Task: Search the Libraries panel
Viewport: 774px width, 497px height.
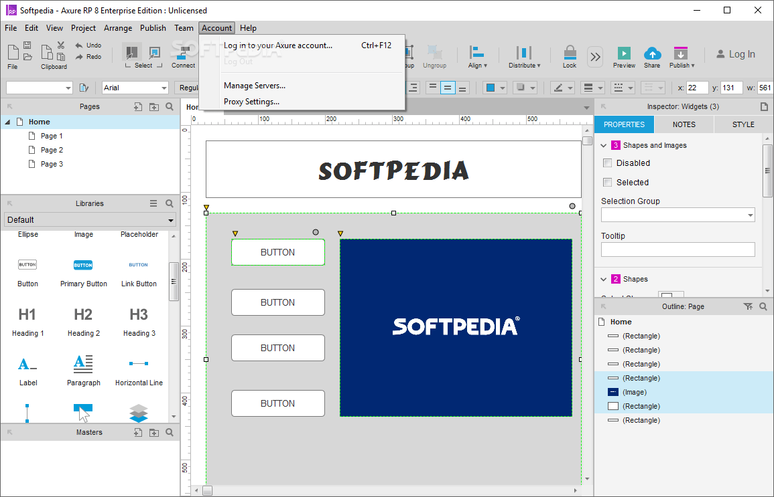Action: click(170, 203)
